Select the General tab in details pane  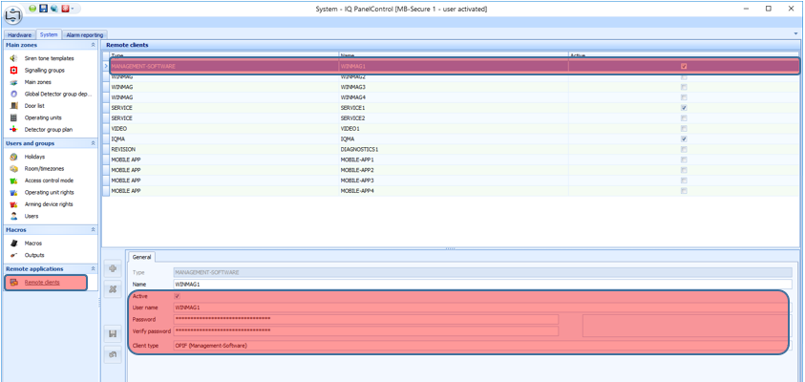pos(140,256)
